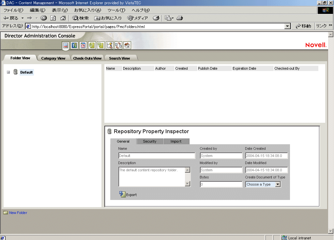Select the General tab in the inspector
The width and height of the screenshot is (334, 240).
(x=123, y=141)
